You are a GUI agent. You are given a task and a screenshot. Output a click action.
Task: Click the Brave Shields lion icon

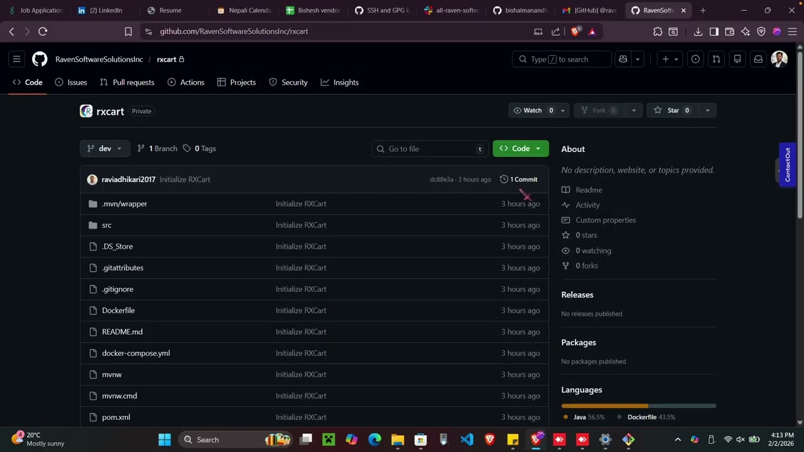[x=575, y=31]
